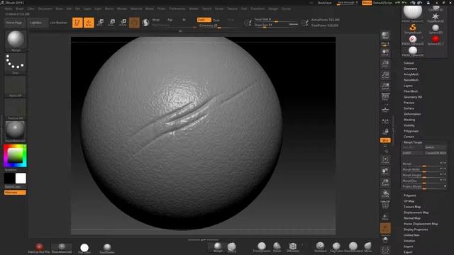Select the Draw mode icon
Screen dimensions: 454x255
pos(89,23)
